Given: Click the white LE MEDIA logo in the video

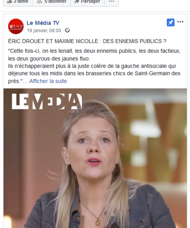Looking at the screenshot, I should pos(47,101).
